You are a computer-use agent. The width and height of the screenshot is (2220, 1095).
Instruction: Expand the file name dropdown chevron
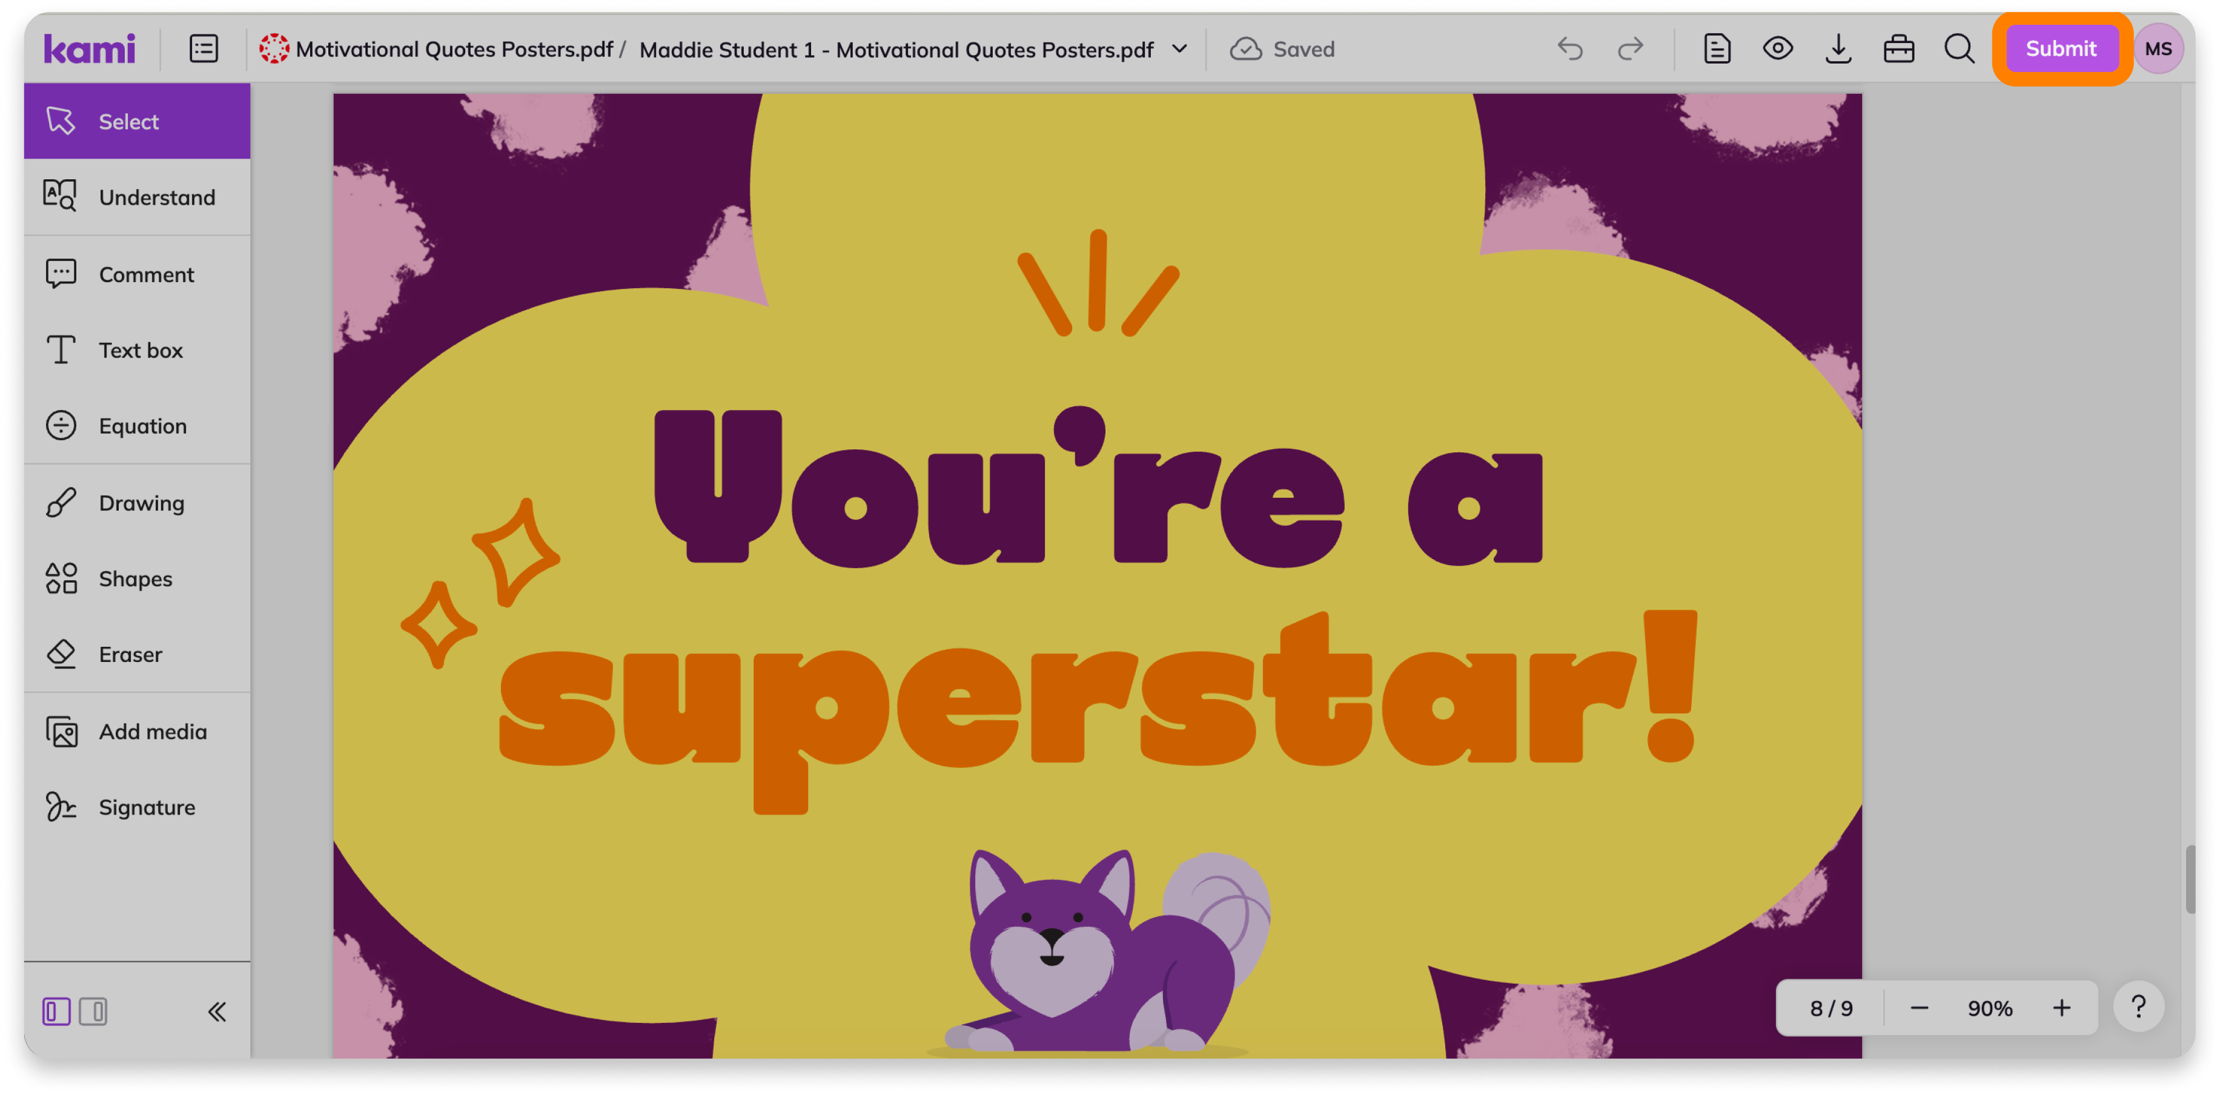(1180, 49)
